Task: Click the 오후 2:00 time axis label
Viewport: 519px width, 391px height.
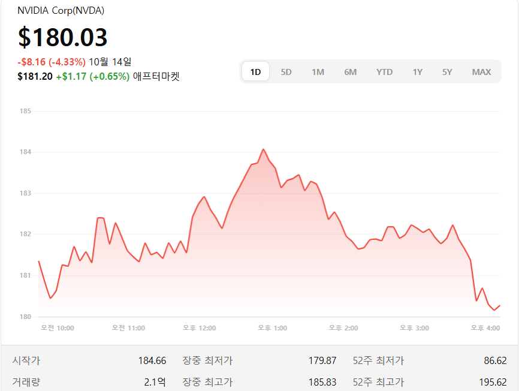Action: pyautogui.click(x=343, y=328)
